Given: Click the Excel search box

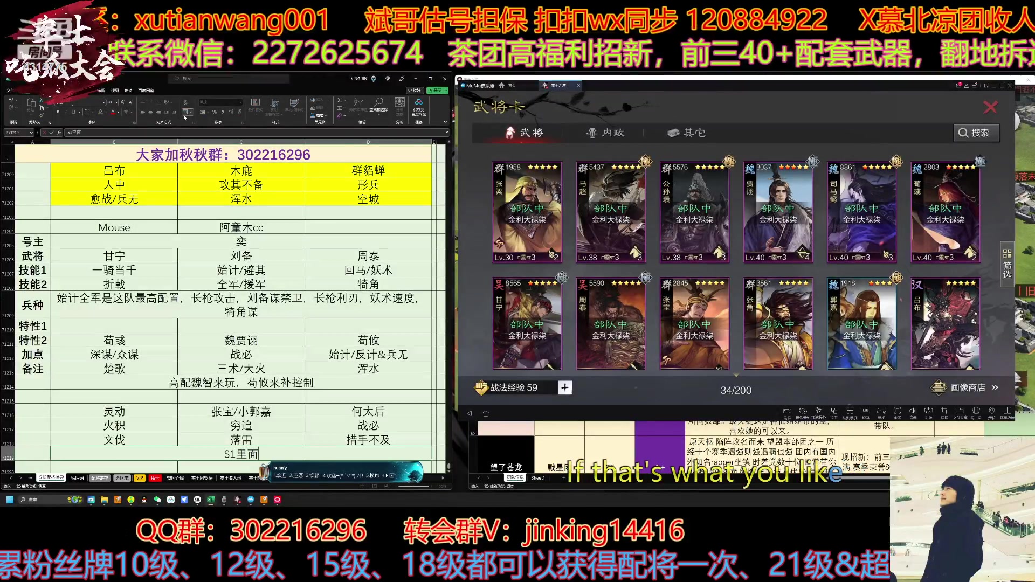Looking at the screenshot, I should coord(229,79).
